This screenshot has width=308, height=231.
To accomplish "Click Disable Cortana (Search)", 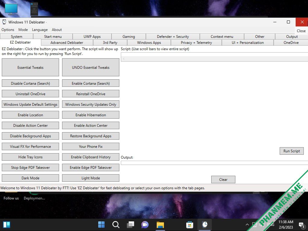I will 30,83.
